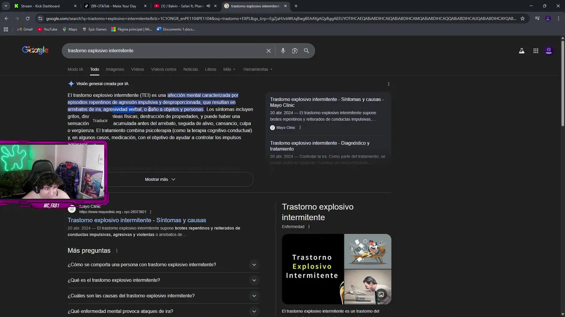Open three-dot menu beside mayoclinic.org URL

(151, 212)
